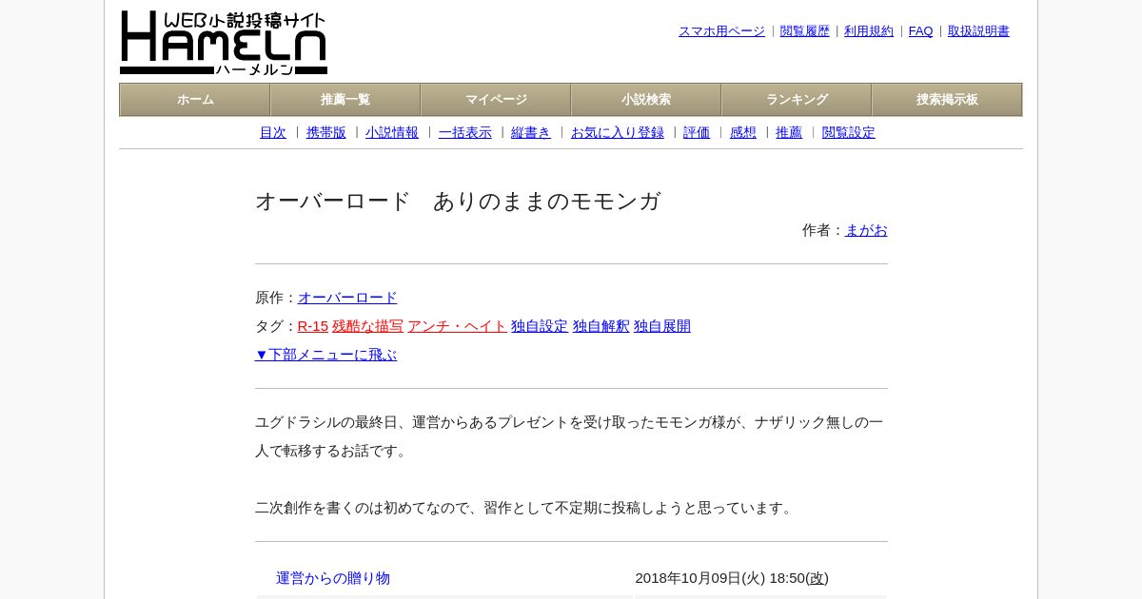This screenshot has height=599, width=1142.
Task: Open the 推薦一覧 navigation tab
Action: [345, 100]
